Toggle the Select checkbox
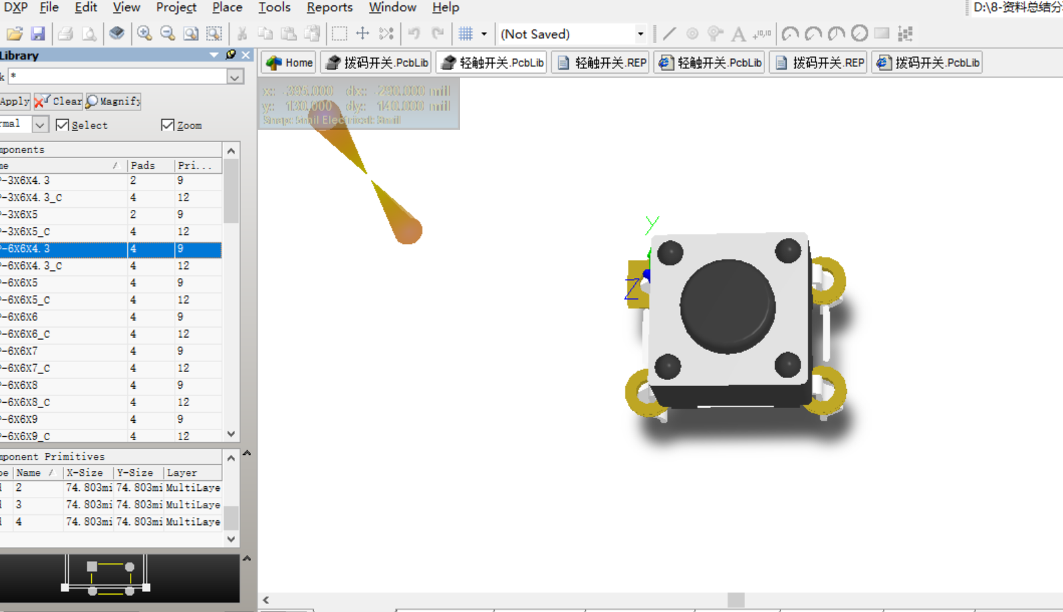The width and height of the screenshot is (1063, 612). pos(62,125)
